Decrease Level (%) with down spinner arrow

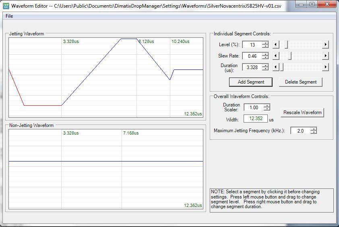point(265,46)
